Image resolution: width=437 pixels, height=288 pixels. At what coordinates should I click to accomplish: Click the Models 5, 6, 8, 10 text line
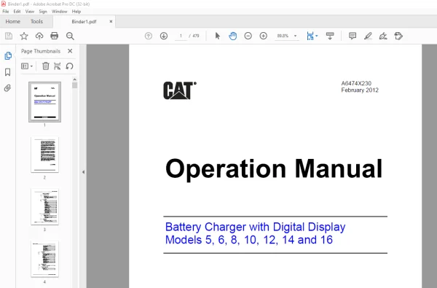(249, 240)
